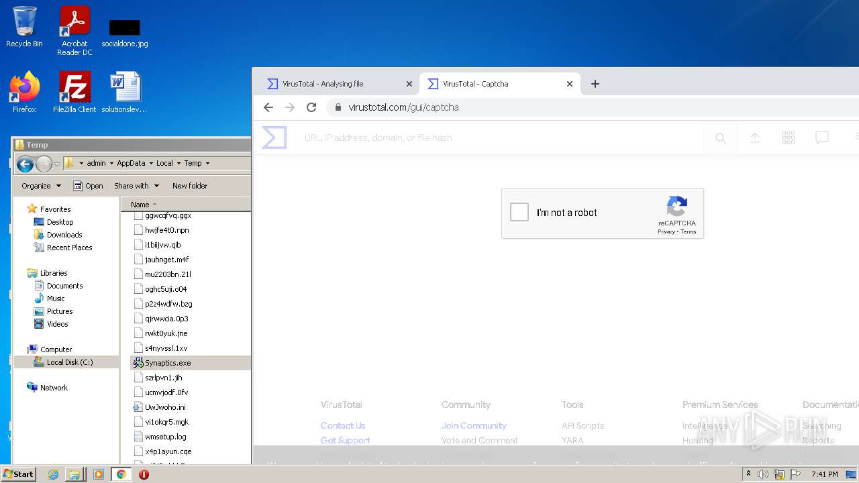Image resolution: width=859 pixels, height=483 pixels.
Task: Click the Chrome address bar URL
Action: [403, 107]
